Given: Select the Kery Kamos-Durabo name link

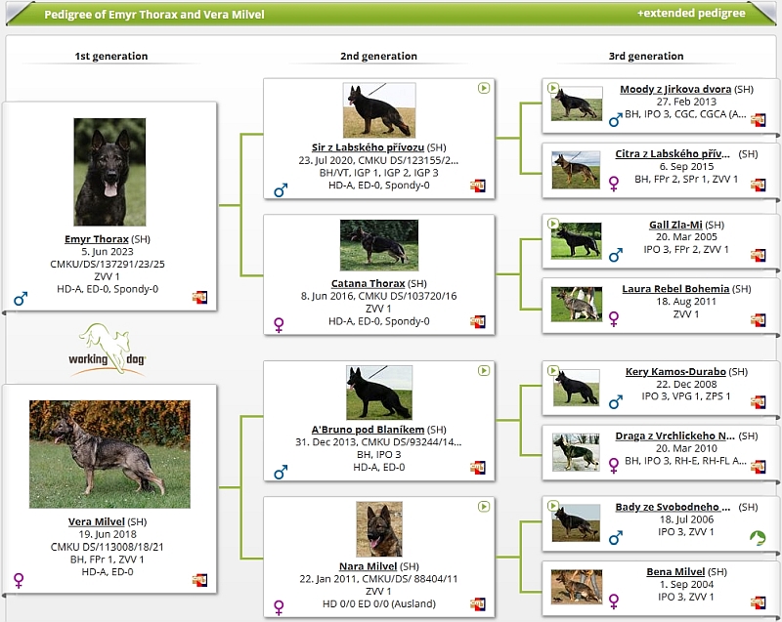Looking at the screenshot, I should pyautogui.click(x=674, y=372).
